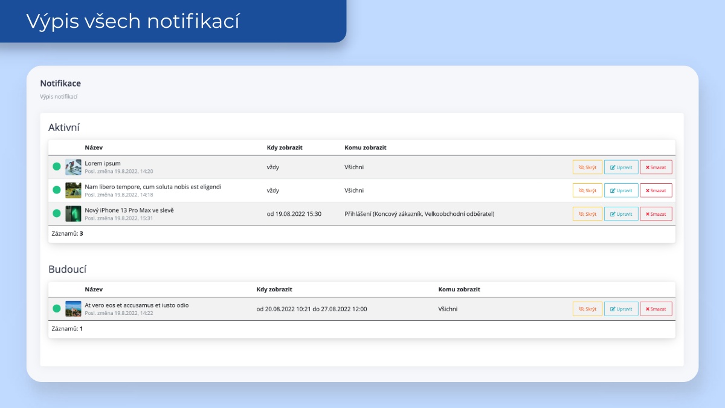The height and width of the screenshot is (408, 725).
Task: Delete the Nový iPhone 13 Pro Max notification
Action: coord(656,214)
